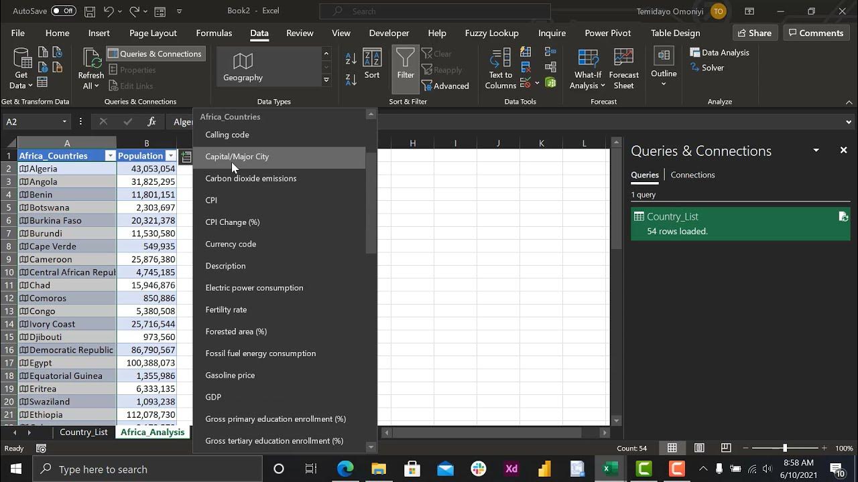The height and width of the screenshot is (482, 858).
Task: Expand the Name Box dropdown
Action: [64, 122]
